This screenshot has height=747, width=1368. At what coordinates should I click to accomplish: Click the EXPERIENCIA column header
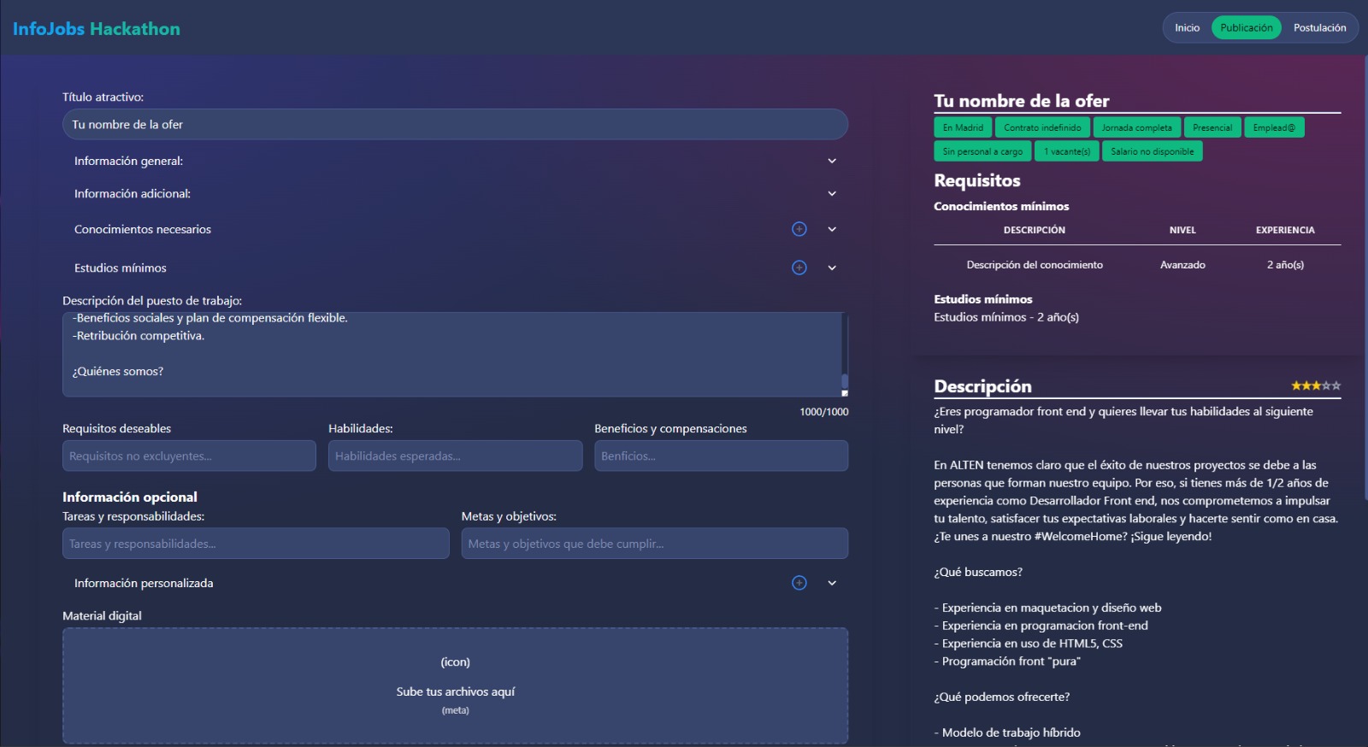click(x=1285, y=230)
